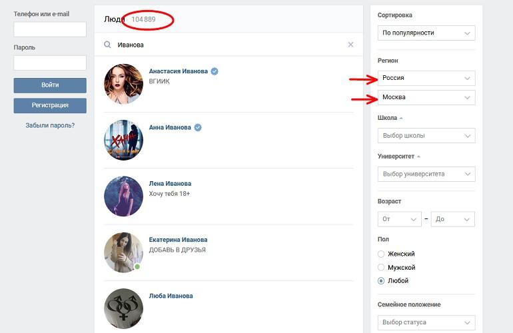Open the Забыли пароль? link
Screen dimensions: 513x333
point(50,125)
